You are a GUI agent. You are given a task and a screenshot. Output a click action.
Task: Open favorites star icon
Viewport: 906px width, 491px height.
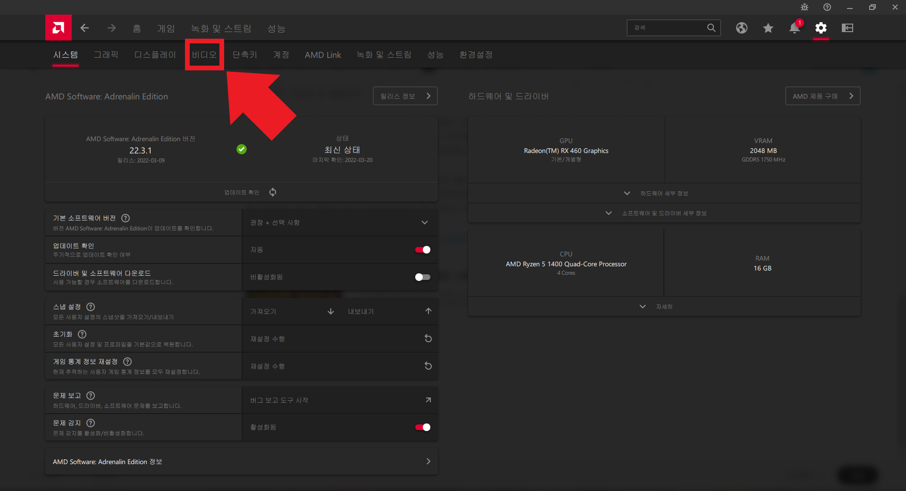coord(768,28)
